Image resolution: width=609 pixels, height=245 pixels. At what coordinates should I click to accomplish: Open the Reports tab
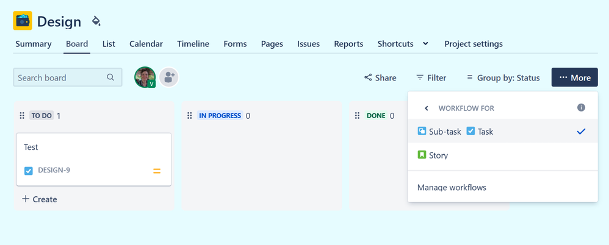[x=348, y=44]
